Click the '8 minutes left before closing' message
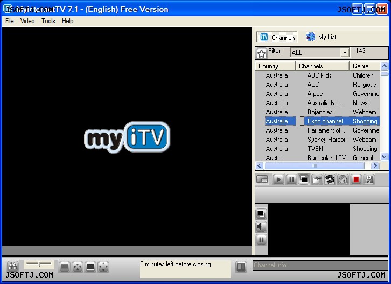 click(x=175, y=264)
